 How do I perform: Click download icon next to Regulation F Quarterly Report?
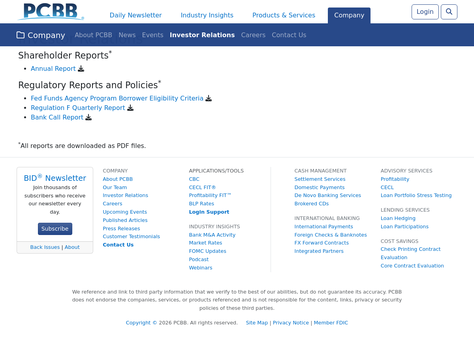point(130,108)
